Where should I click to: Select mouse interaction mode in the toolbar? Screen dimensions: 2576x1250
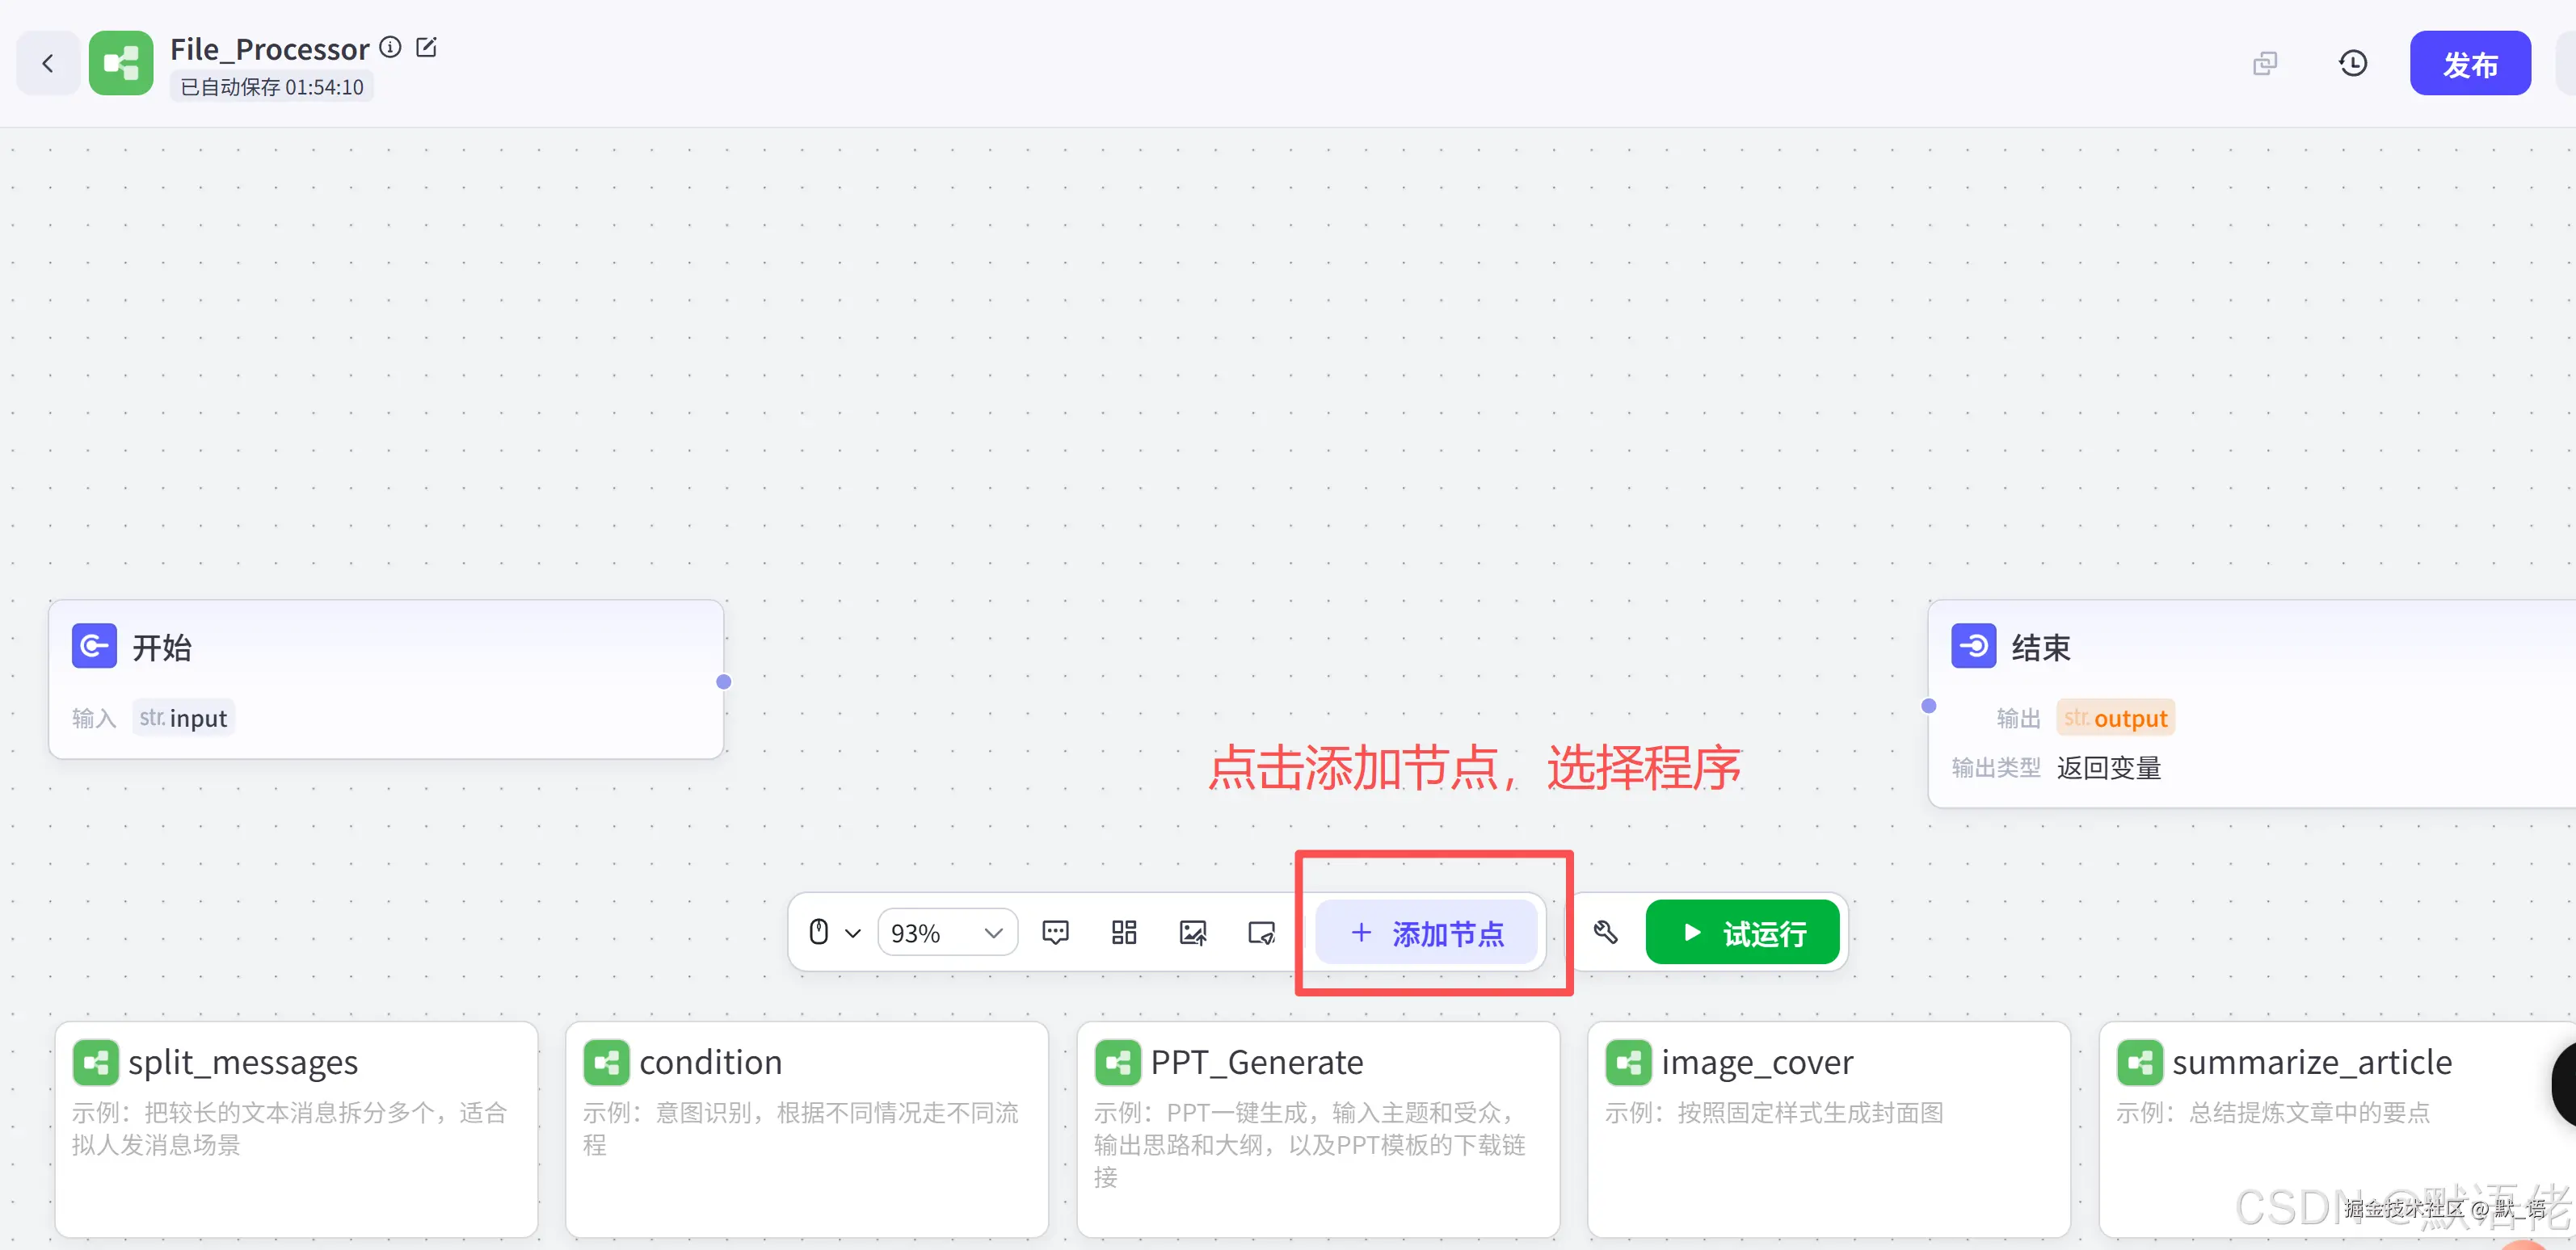(x=818, y=931)
